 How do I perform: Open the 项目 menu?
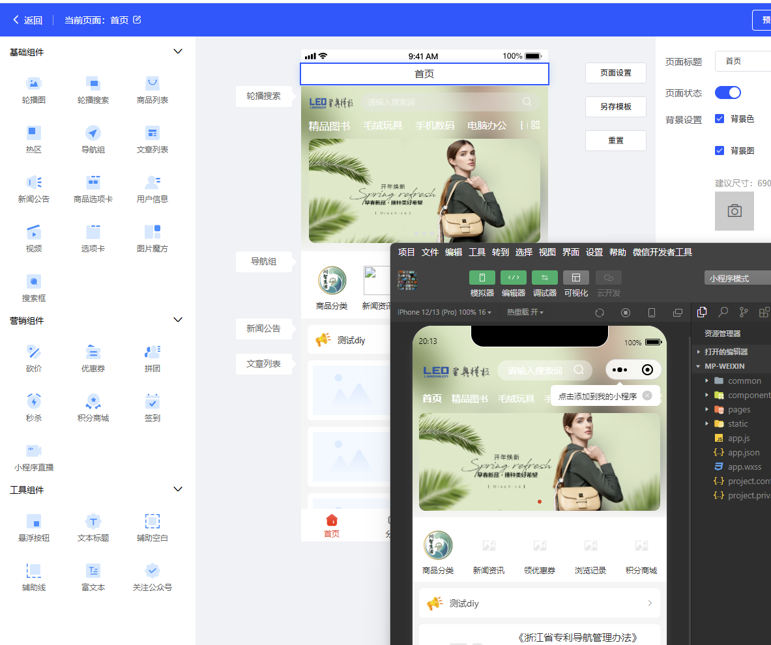point(406,252)
